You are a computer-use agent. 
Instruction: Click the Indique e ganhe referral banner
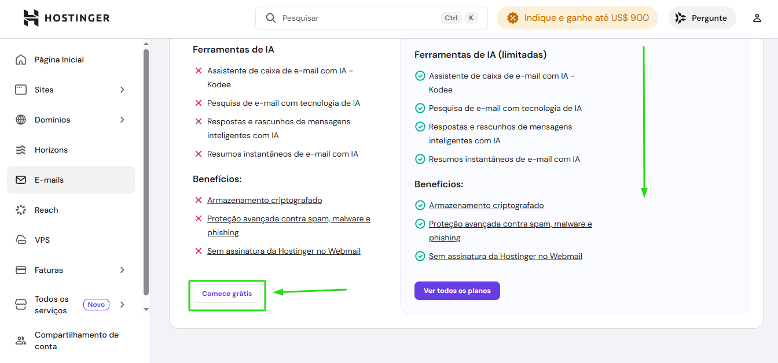577,18
